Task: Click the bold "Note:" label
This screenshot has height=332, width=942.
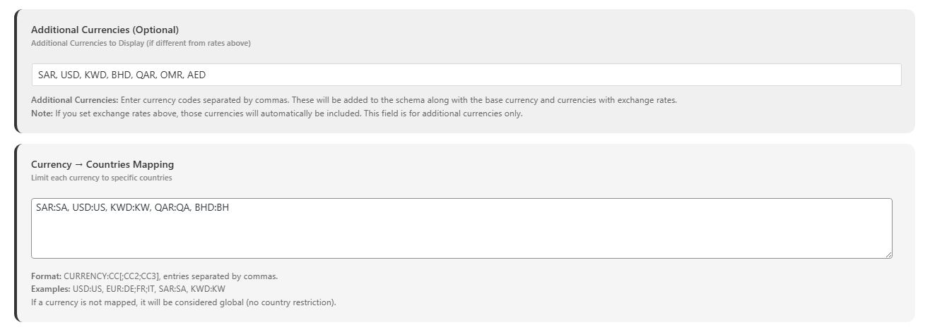Action: 42,113
